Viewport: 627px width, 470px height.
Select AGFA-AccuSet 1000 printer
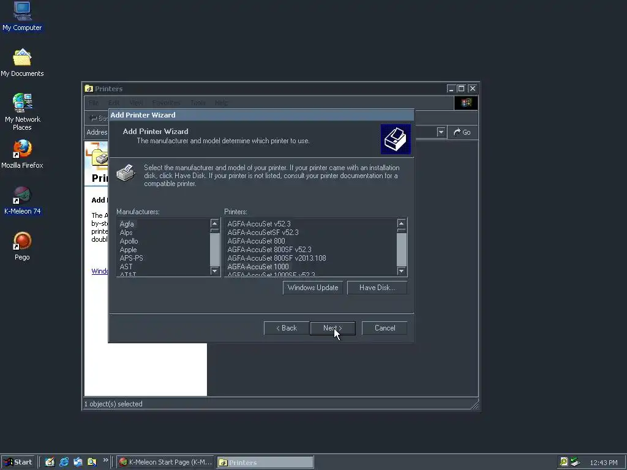tap(258, 267)
